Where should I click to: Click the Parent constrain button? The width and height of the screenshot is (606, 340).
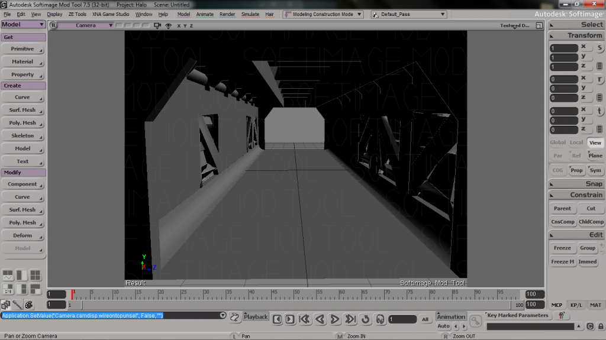(x=562, y=209)
